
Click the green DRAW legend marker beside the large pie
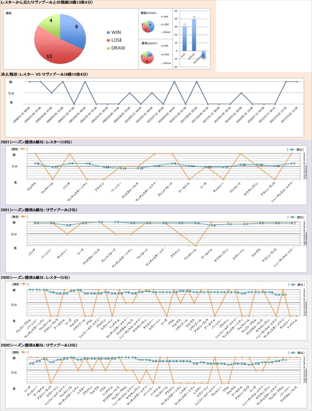pos(108,48)
